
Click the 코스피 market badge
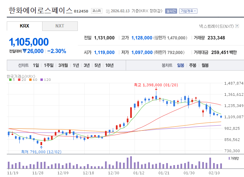(x=97, y=11)
